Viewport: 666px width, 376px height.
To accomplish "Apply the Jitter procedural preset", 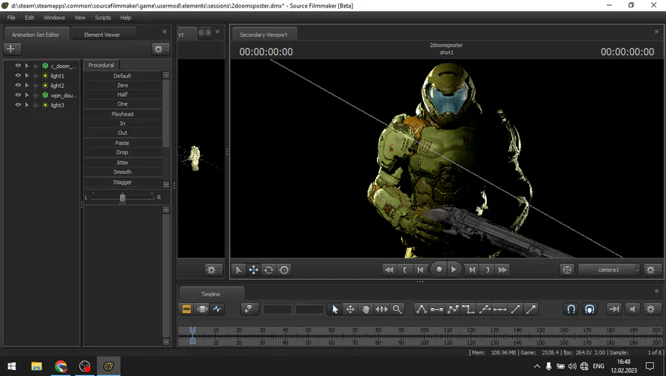I will (122, 162).
